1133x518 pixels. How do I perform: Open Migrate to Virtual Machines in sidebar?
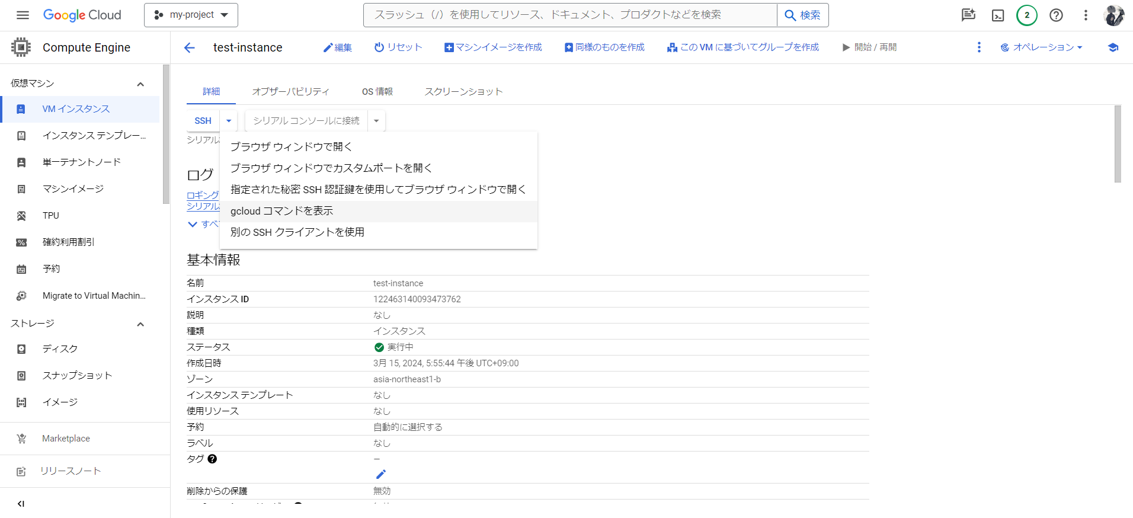click(80, 296)
